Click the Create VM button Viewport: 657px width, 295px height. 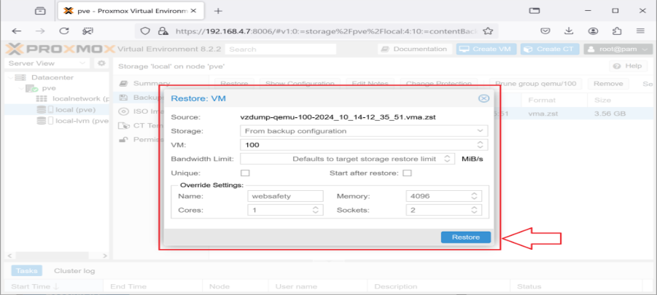pos(486,49)
